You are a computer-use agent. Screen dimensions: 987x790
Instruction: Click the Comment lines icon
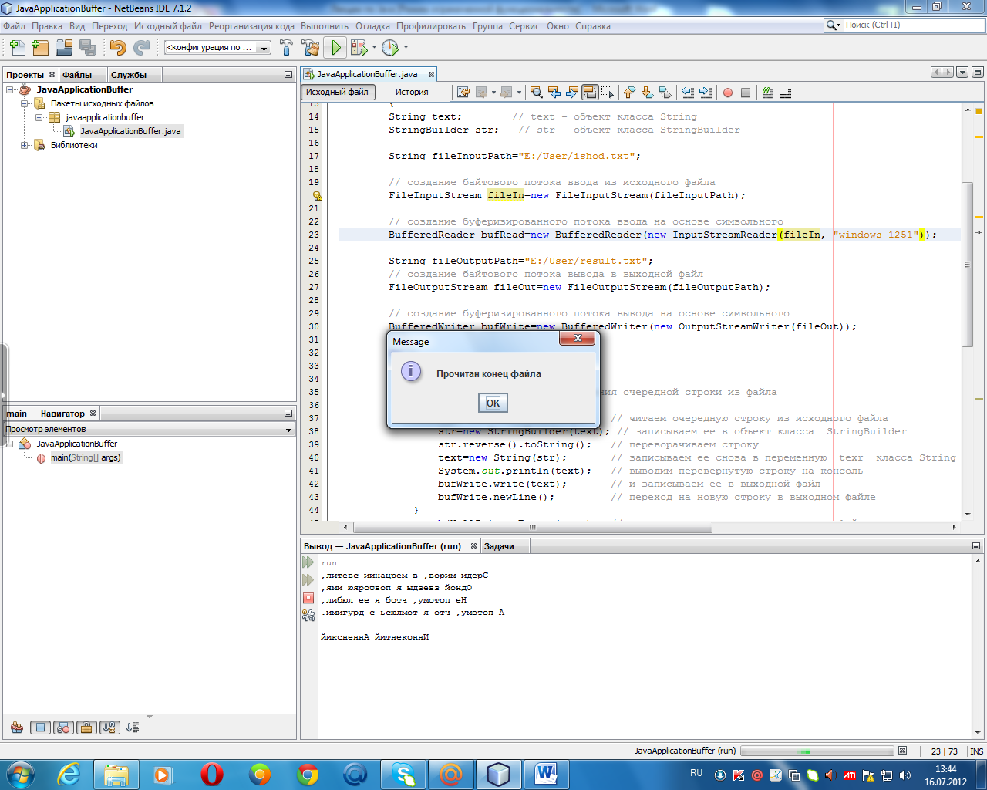768,93
